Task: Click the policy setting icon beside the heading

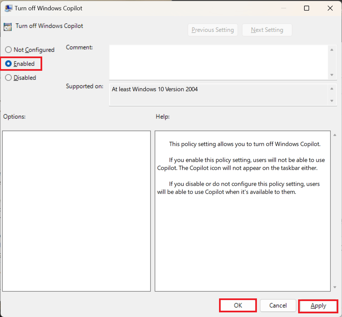Action: [8, 27]
